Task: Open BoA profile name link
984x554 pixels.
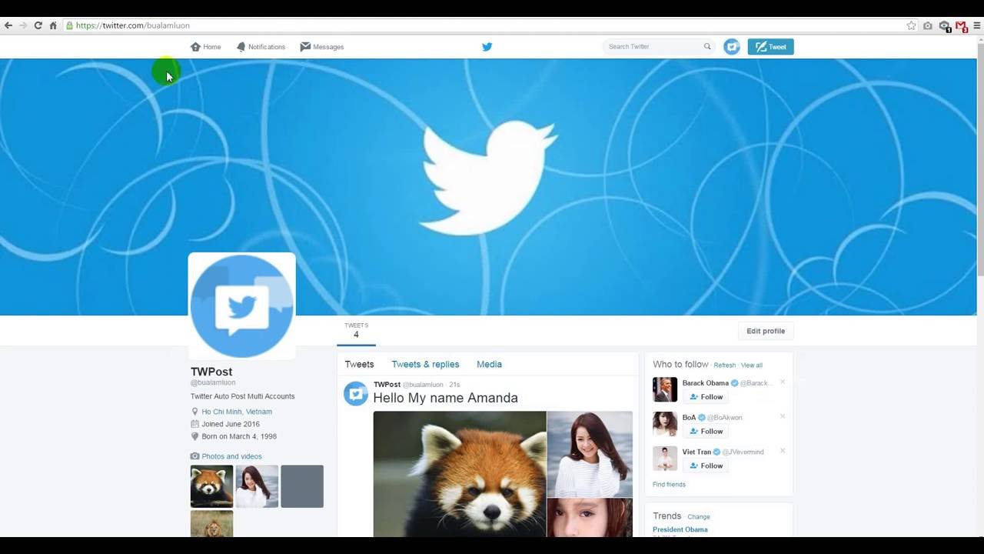Action: click(689, 418)
